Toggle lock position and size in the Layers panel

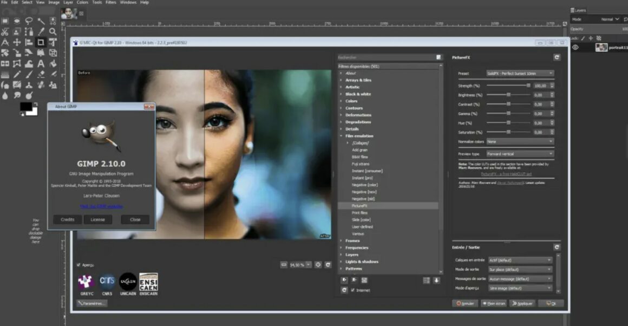(x=591, y=38)
